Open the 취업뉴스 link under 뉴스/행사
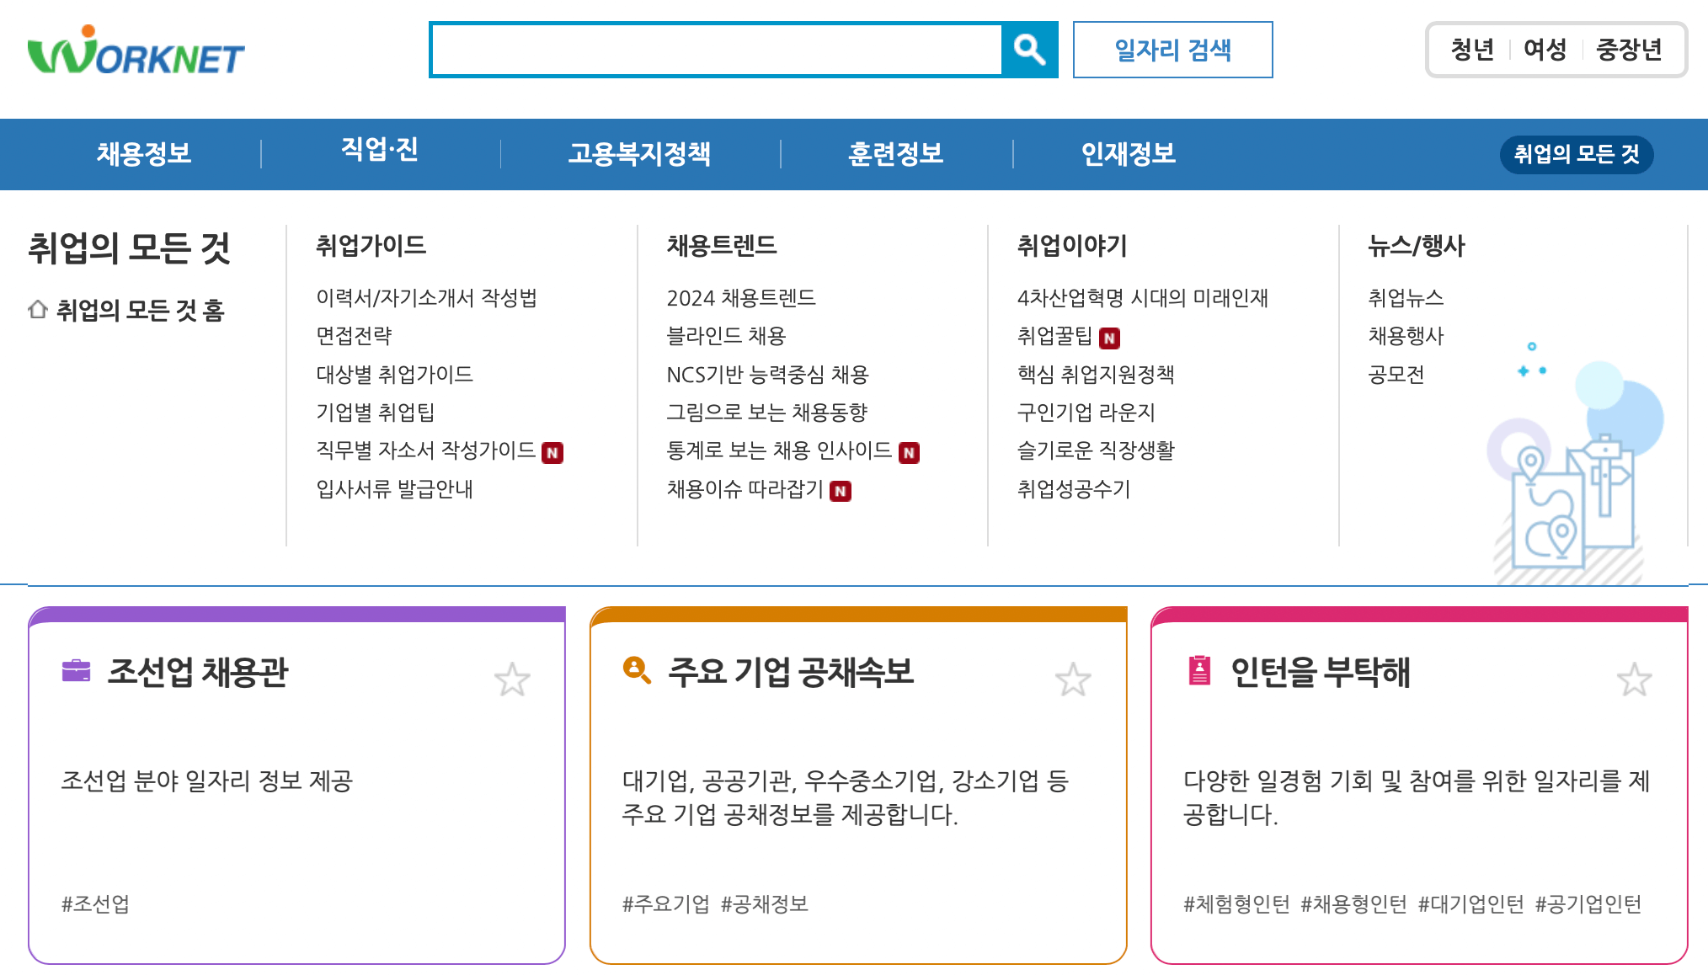This screenshot has width=1708, height=975. (1407, 297)
